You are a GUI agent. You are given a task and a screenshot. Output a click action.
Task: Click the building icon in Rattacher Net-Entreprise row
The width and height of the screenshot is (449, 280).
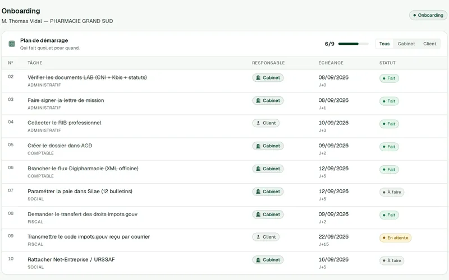click(258, 260)
